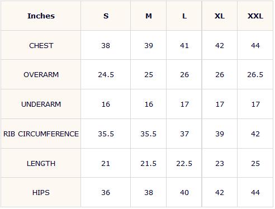Click the Inches header cell

pos(41,16)
